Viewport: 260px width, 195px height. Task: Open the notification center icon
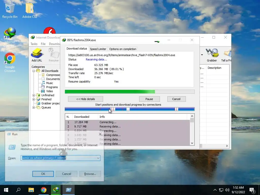pyautogui.click(x=252, y=190)
